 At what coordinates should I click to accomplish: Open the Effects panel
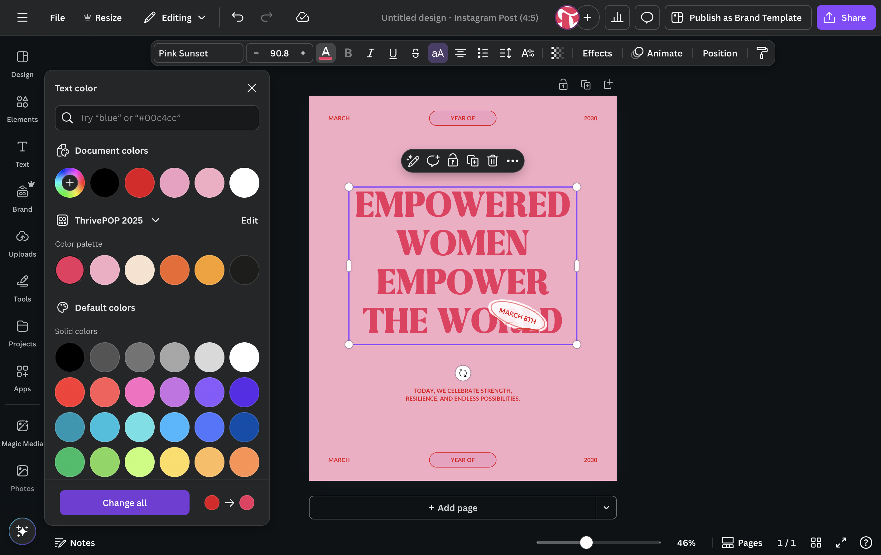(597, 53)
